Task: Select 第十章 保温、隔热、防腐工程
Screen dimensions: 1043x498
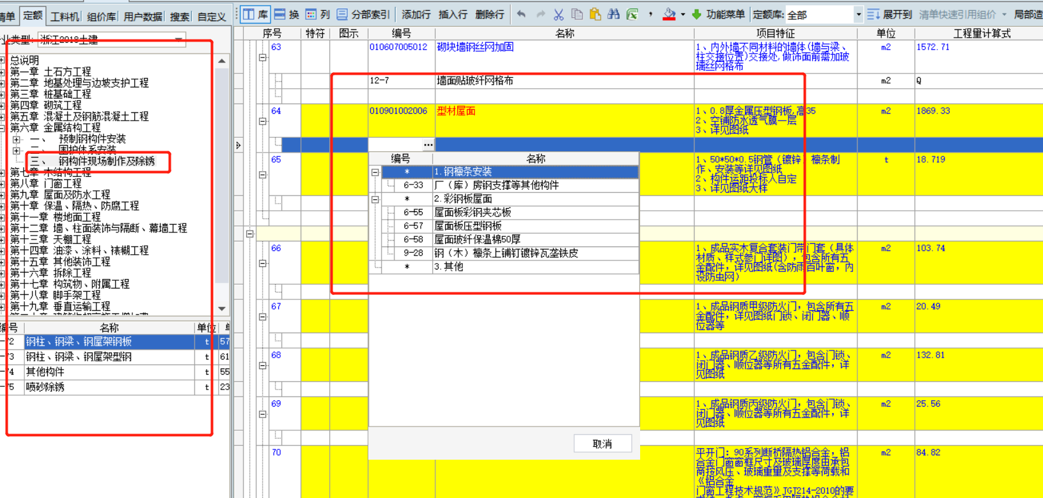Action: (x=74, y=206)
